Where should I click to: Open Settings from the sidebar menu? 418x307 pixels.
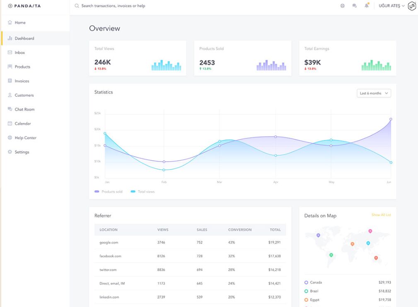pos(10,152)
